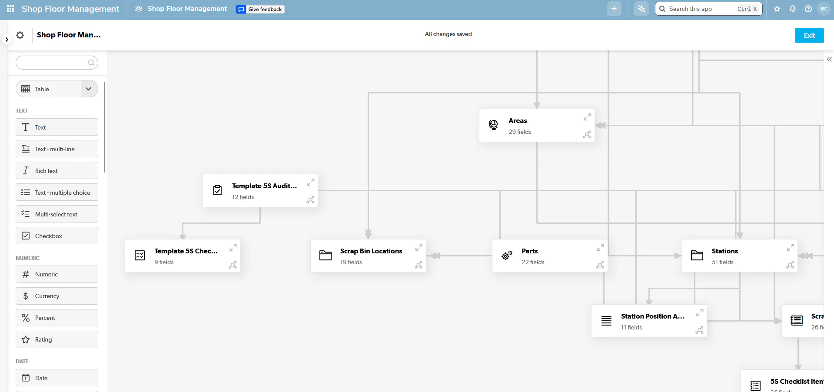
Task: Expand the Areas table card
Action: [587, 117]
